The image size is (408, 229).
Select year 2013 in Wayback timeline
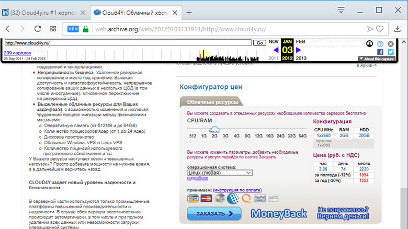pyautogui.click(x=301, y=58)
